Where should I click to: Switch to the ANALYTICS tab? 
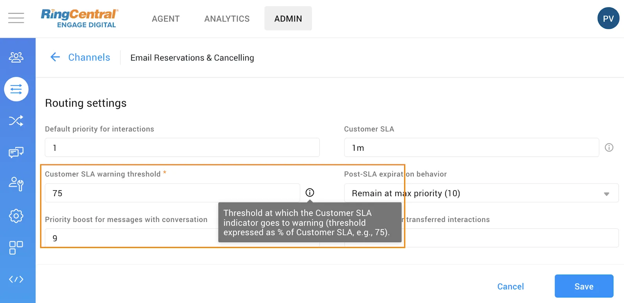pyautogui.click(x=227, y=19)
